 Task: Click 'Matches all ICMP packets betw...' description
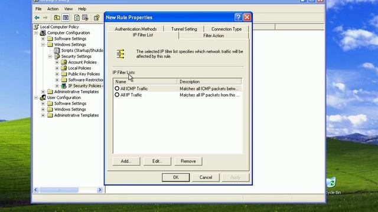(208, 88)
